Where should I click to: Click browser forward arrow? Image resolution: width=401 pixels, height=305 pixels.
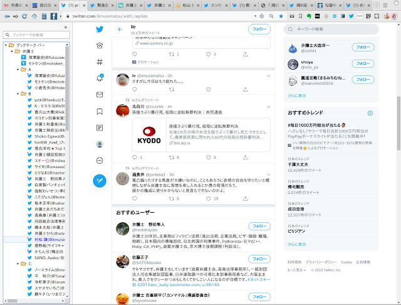point(16,16)
